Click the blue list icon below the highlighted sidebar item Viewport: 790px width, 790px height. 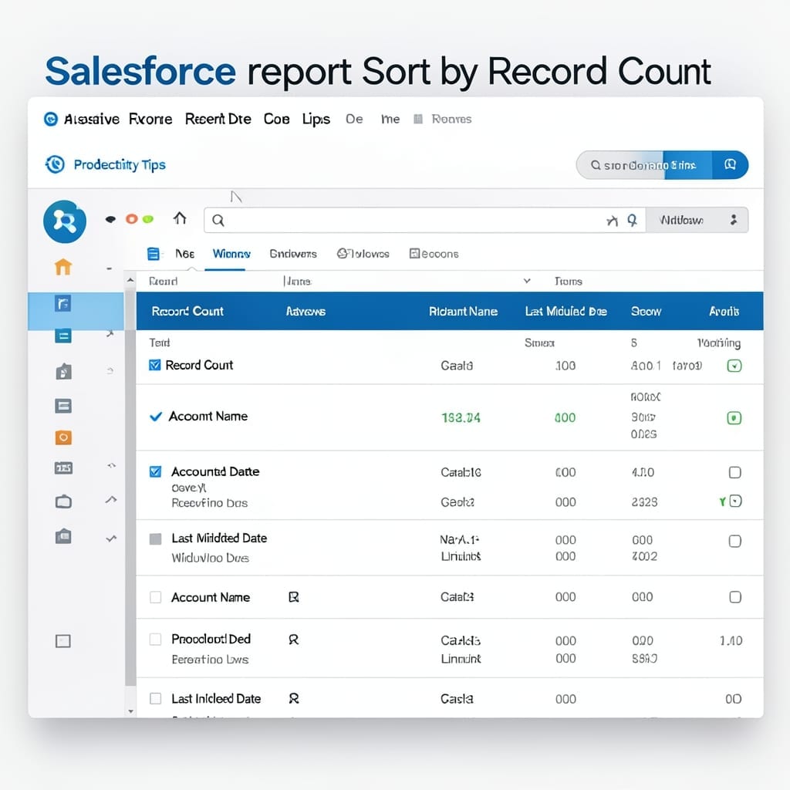[63, 336]
